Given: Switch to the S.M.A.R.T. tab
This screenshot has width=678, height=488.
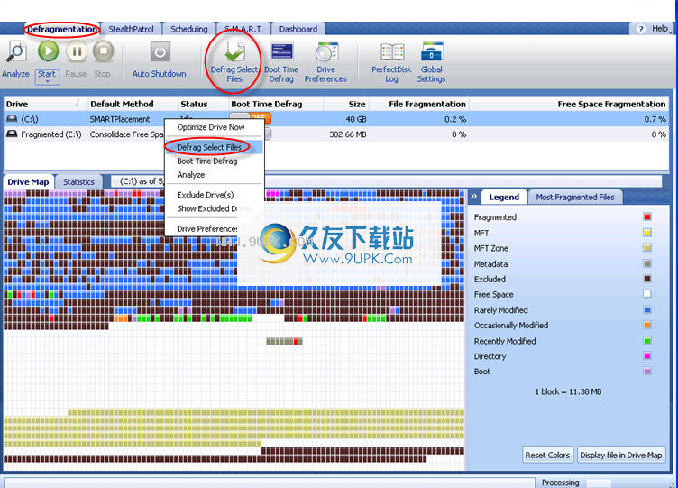Looking at the screenshot, I should pyautogui.click(x=243, y=29).
